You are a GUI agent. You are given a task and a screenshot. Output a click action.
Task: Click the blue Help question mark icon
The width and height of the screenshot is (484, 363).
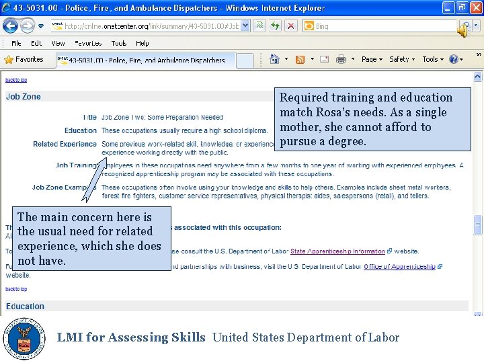(454, 59)
